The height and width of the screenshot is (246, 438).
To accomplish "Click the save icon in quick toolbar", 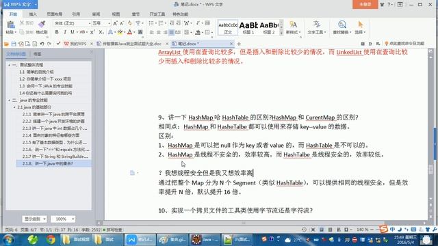I will (14, 44).
